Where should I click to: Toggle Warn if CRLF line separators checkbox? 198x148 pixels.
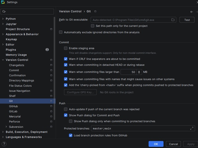[x=66, y=59]
